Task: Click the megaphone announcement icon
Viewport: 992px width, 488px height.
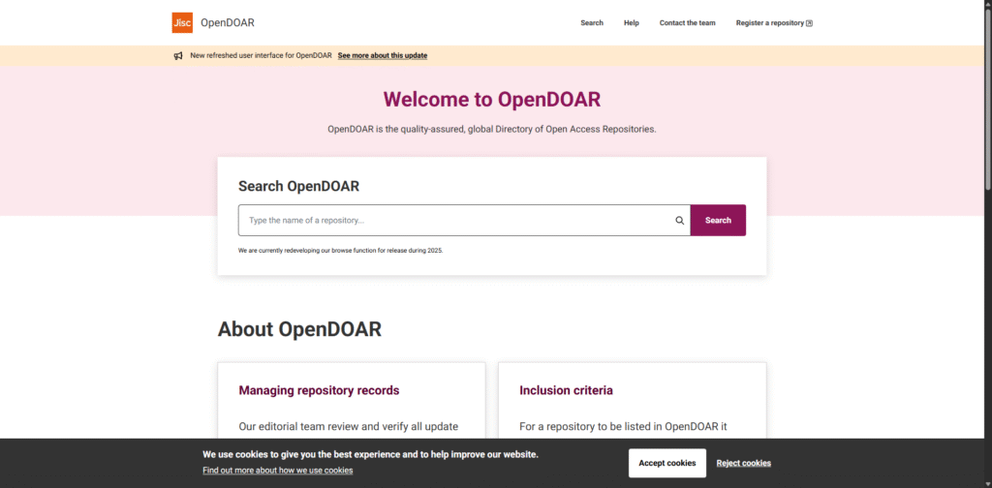Action: pyautogui.click(x=178, y=55)
